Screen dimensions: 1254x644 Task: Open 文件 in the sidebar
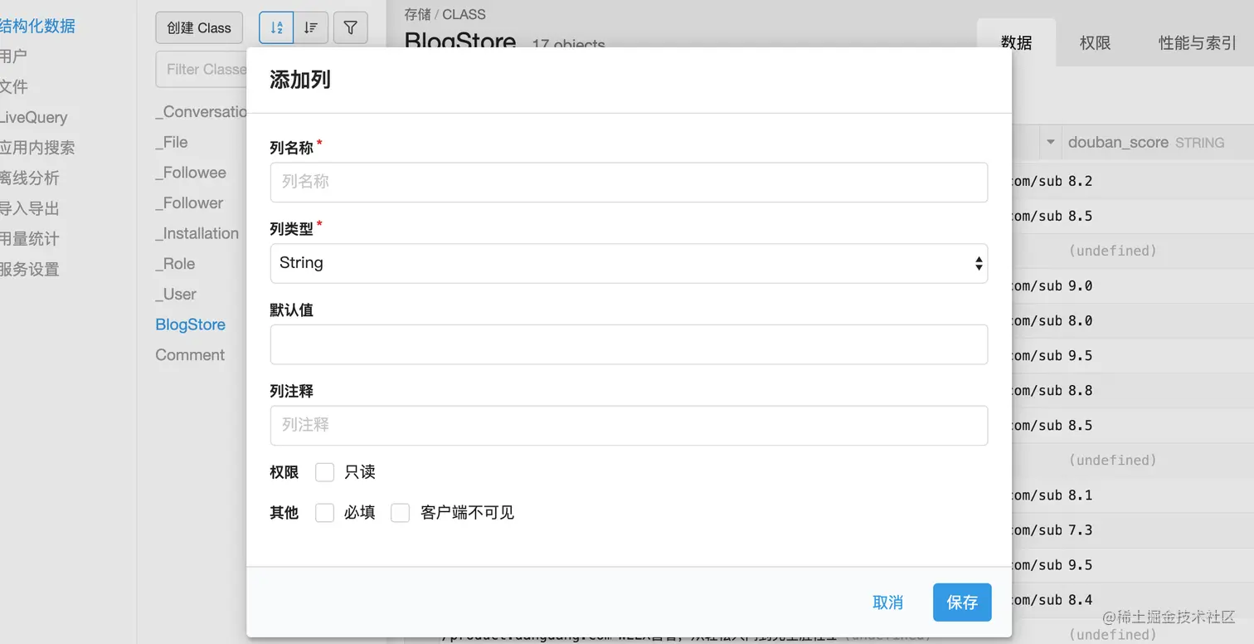(x=14, y=86)
